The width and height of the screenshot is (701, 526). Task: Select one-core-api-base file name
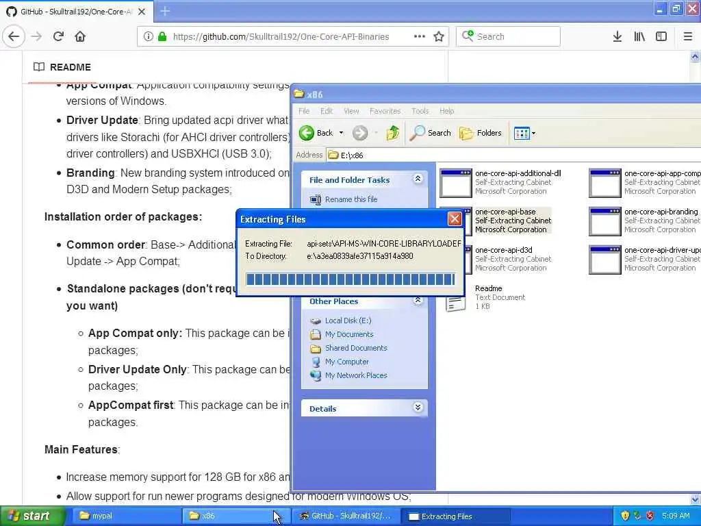click(505, 212)
